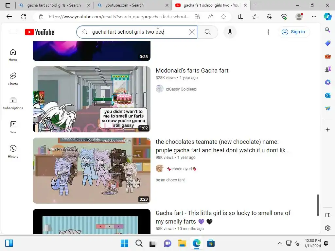View site information lock icon
Screen dimensions: 335x251
point(41,17)
